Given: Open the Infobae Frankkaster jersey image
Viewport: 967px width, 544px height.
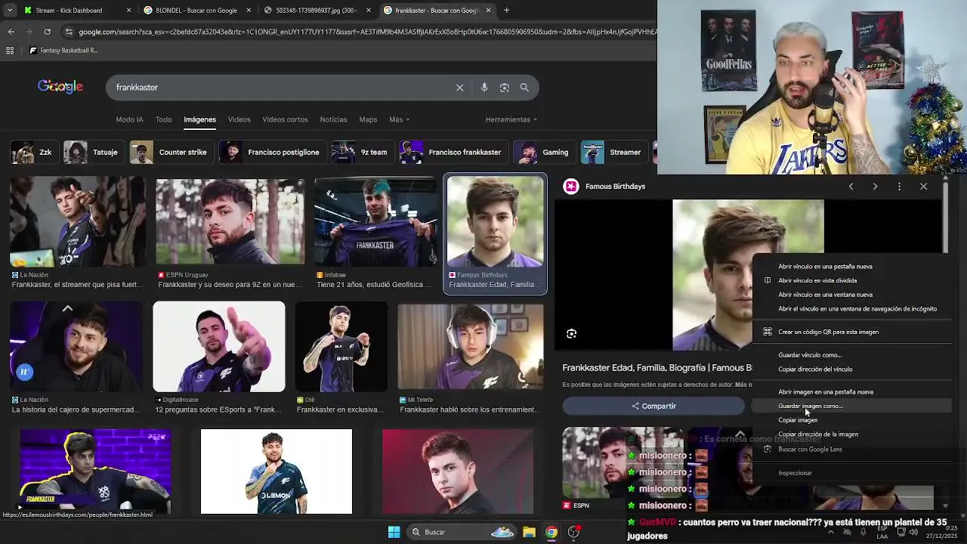Looking at the screenshot, I should coord(375,221).
